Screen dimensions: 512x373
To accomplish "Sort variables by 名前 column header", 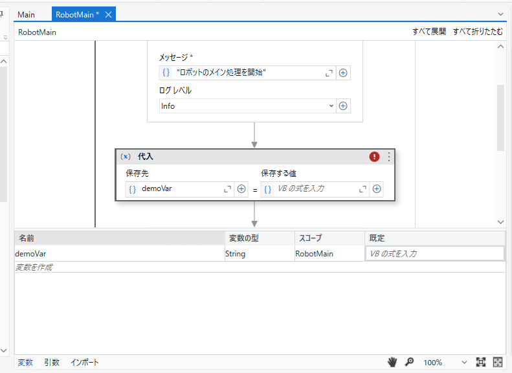I will [x=120, y=238].
